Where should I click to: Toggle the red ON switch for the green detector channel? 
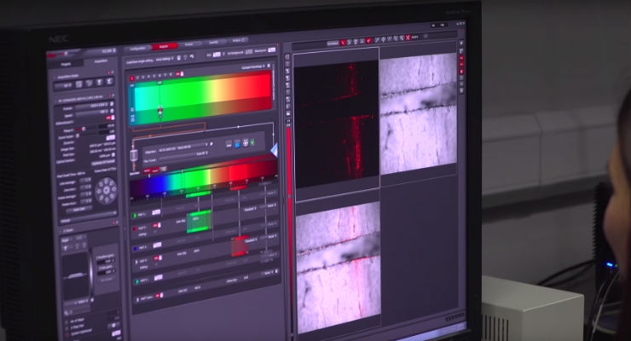coord(156,227)
